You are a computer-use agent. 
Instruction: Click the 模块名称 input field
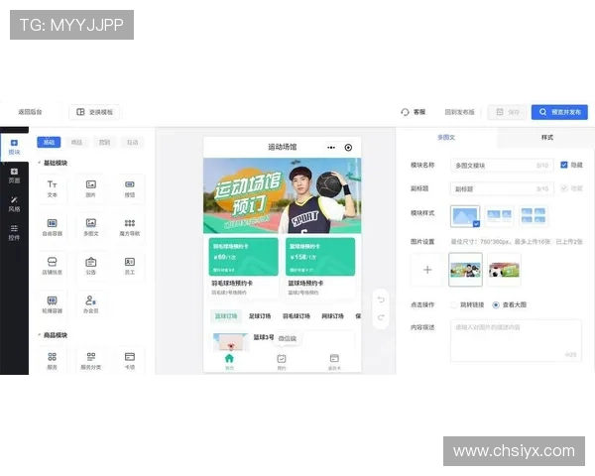click(x=502, y=166)
